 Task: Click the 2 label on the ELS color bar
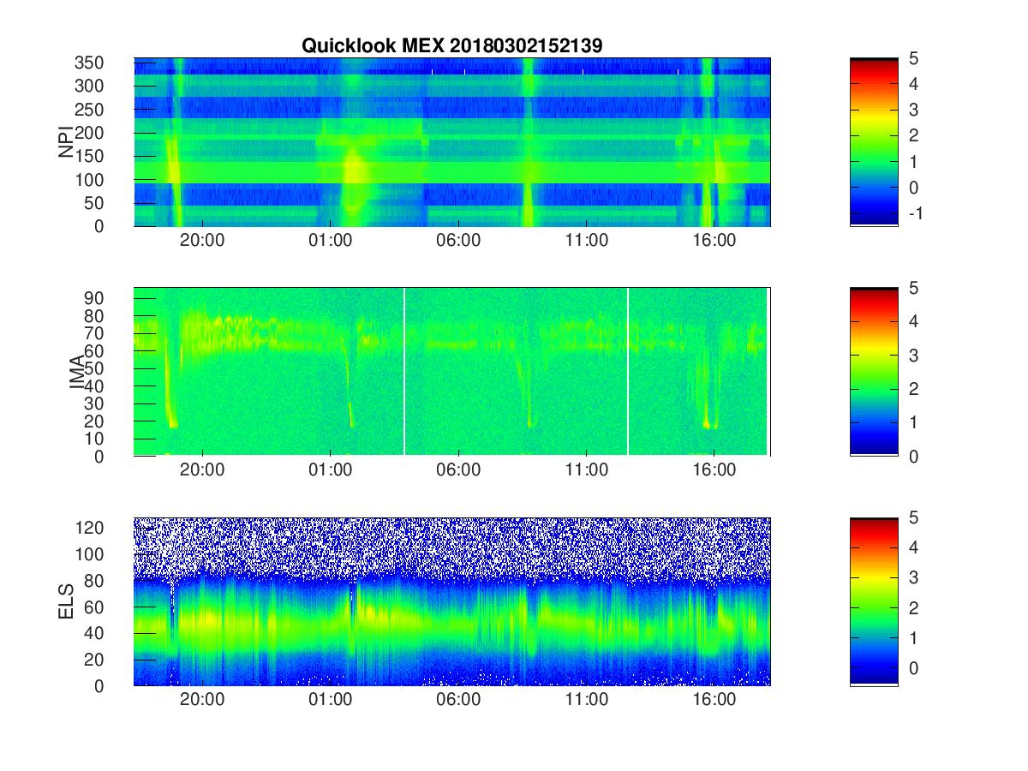[912, 609]
